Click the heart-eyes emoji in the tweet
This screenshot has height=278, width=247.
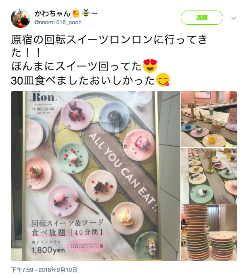click(x=150, y=66)
